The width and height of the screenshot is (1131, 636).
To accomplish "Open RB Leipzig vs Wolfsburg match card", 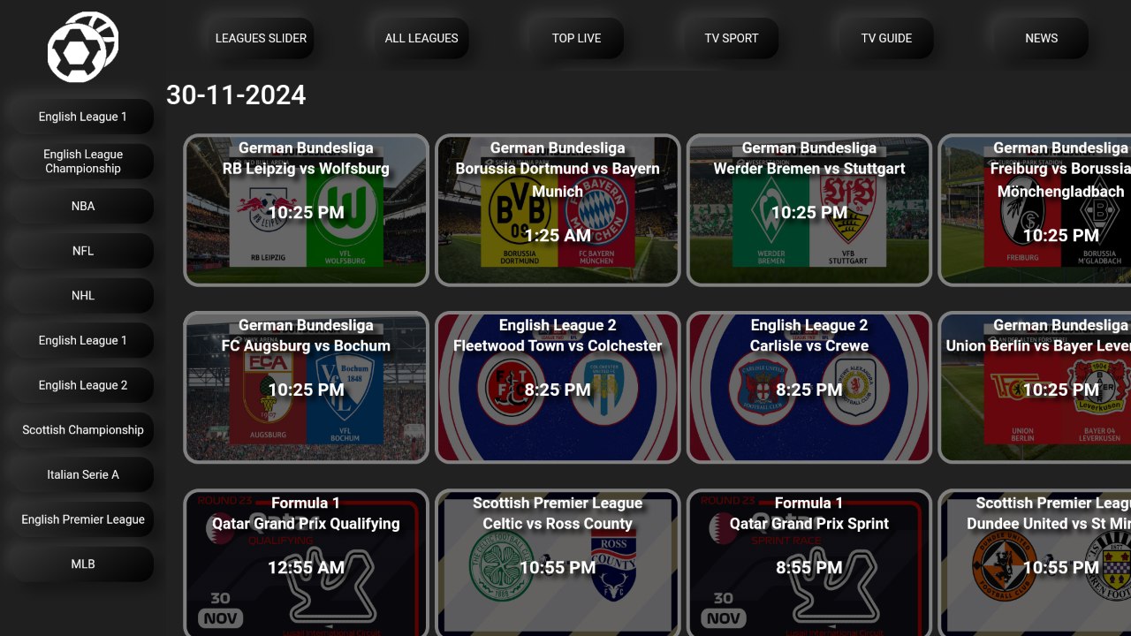I will tap(306, 210).
